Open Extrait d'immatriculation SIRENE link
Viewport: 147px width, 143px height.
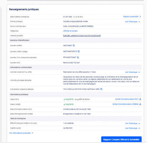pyautogui.click(x=126, y=104)
